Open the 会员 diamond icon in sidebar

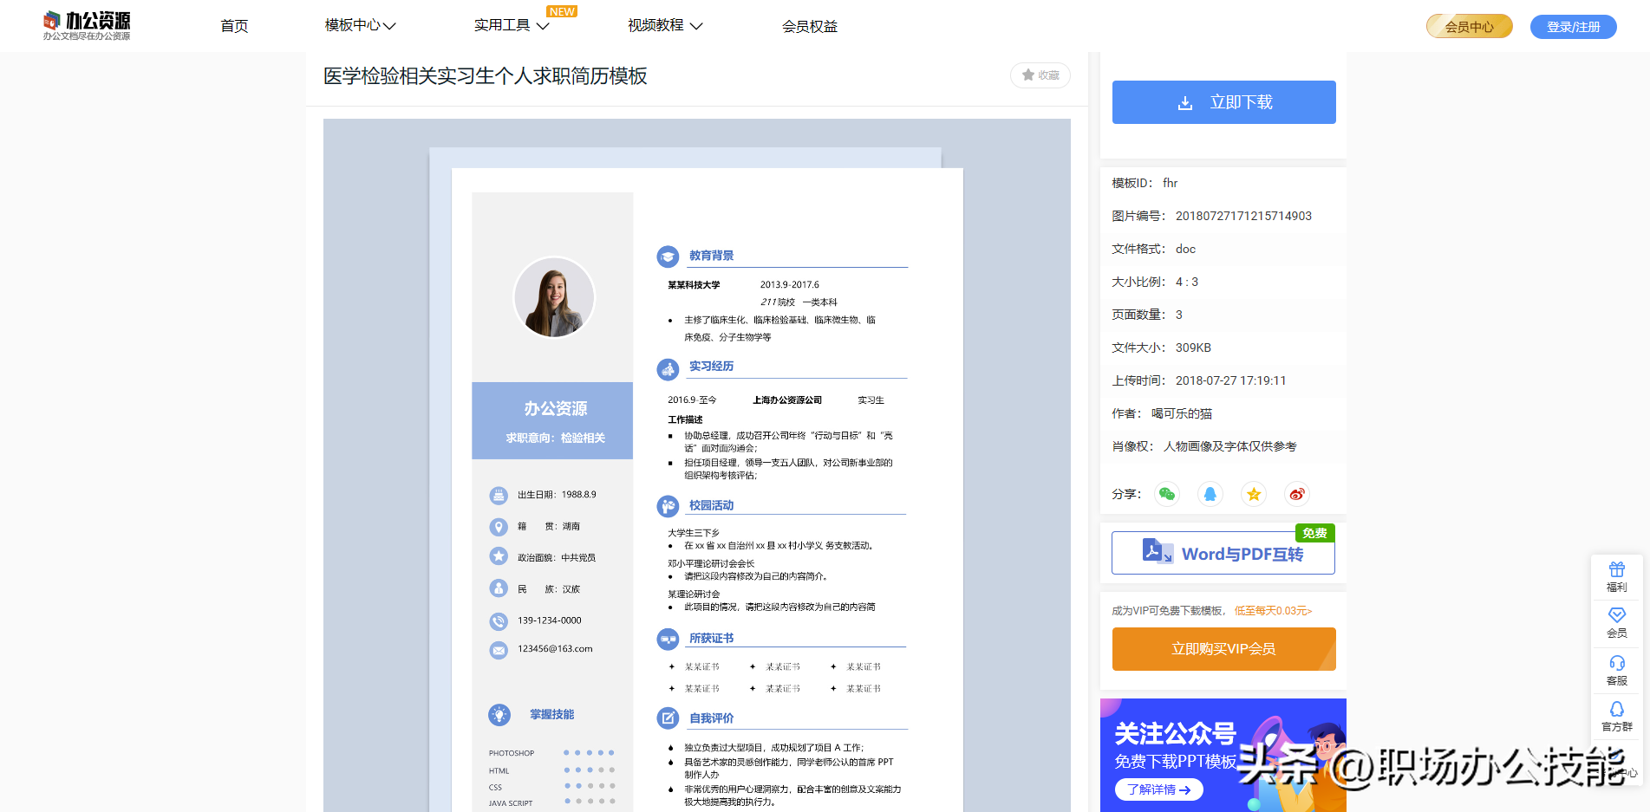(1616, 622)
